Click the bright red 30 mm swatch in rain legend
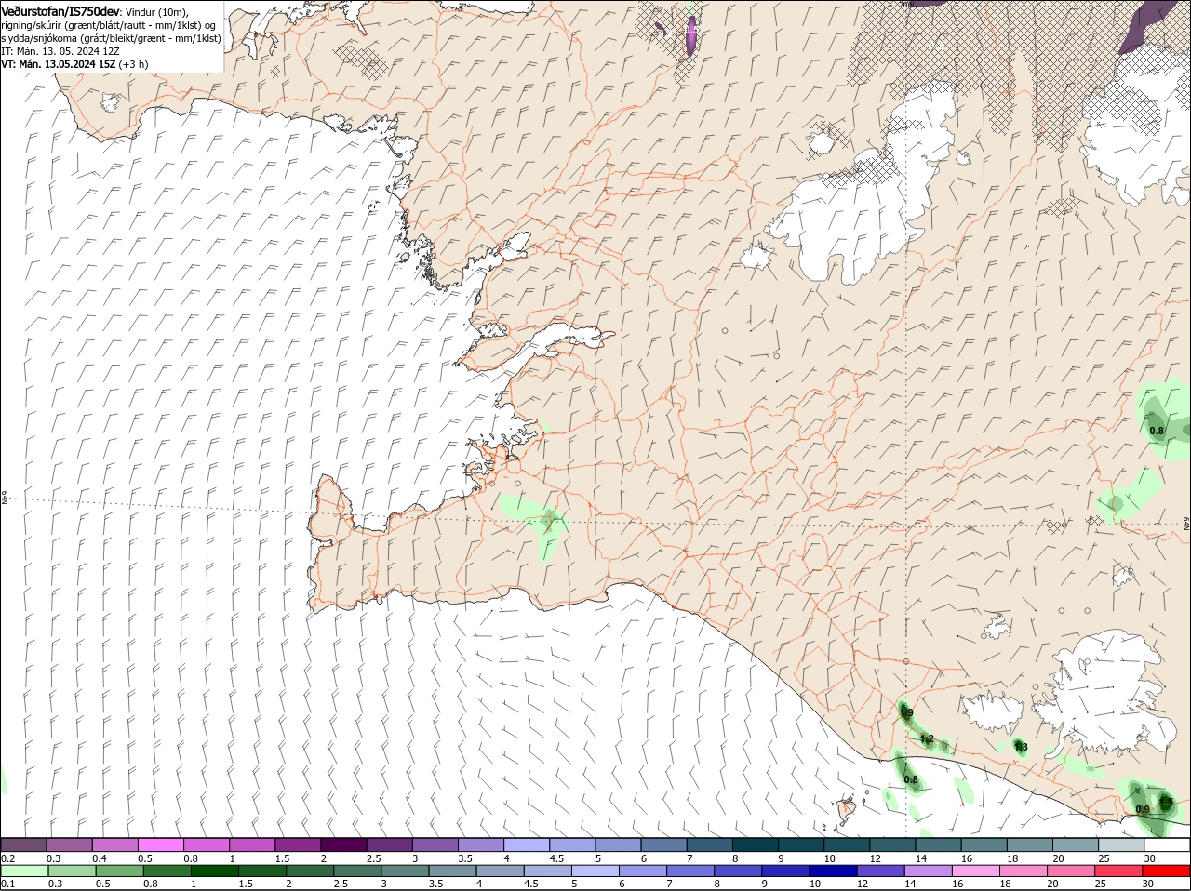This screenshot has width=1191, height=891. pyautogui.click(x=1166, y=870)
